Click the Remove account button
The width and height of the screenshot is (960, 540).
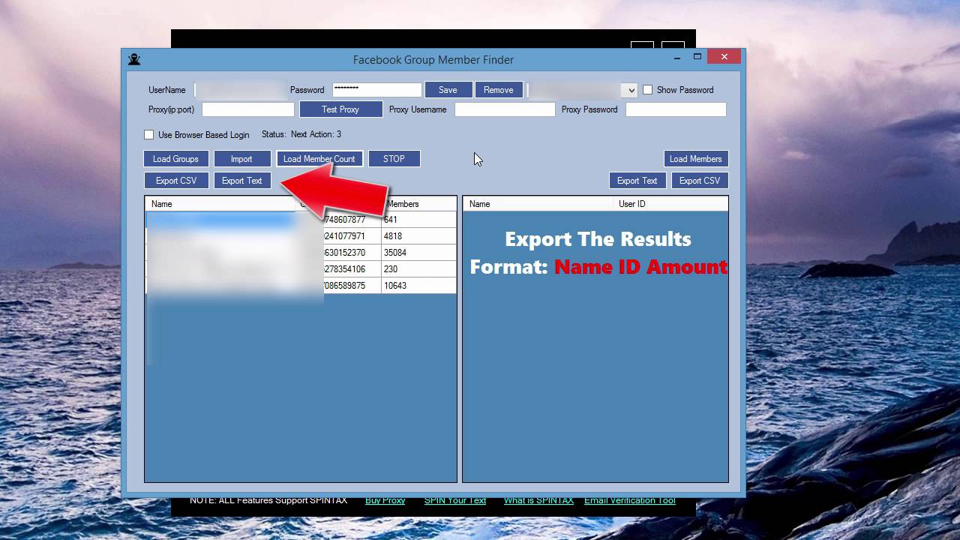point(499,90)
